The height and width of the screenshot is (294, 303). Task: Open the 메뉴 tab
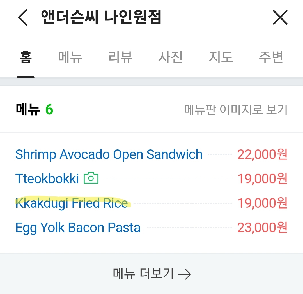pos(70,57)
